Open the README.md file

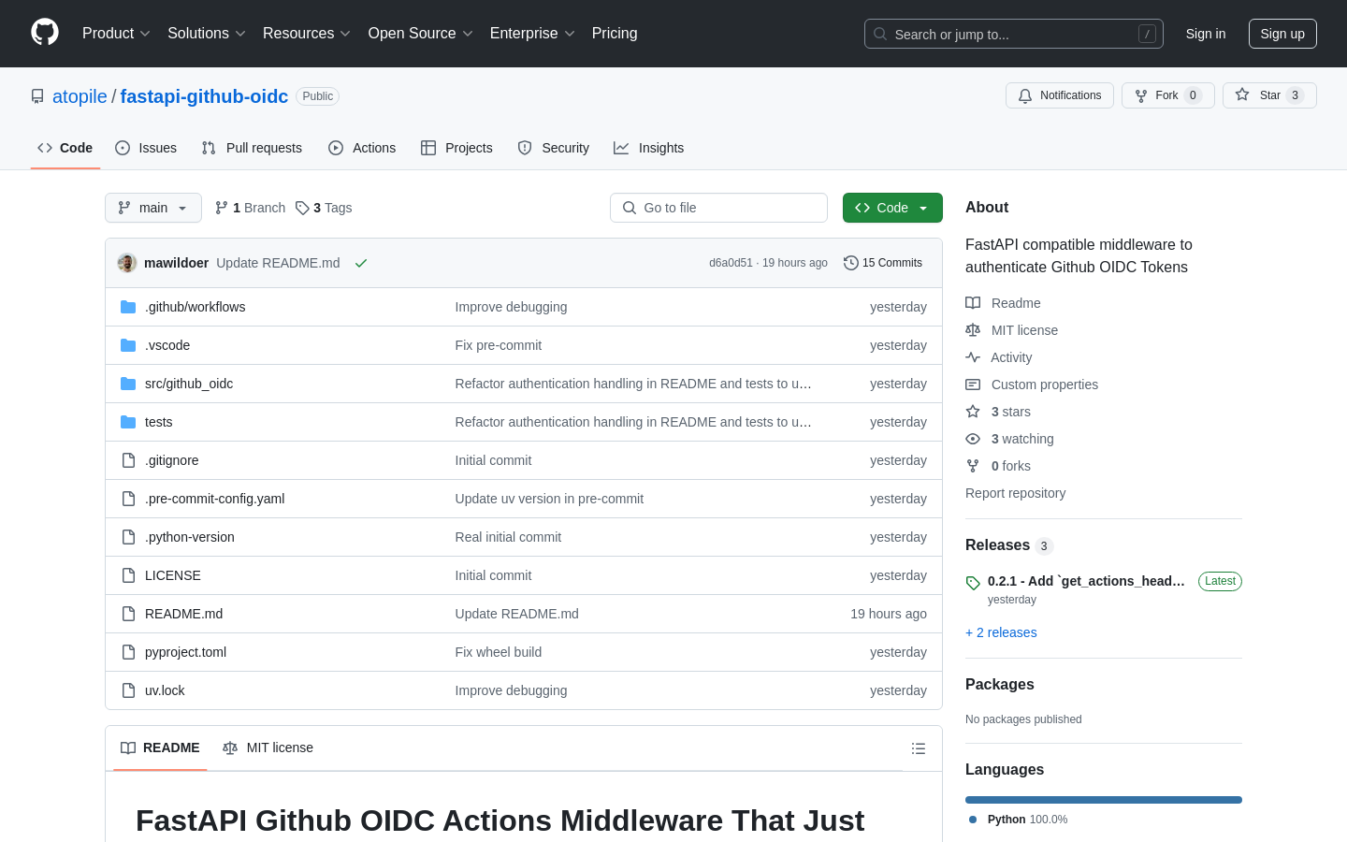[183, 614]
